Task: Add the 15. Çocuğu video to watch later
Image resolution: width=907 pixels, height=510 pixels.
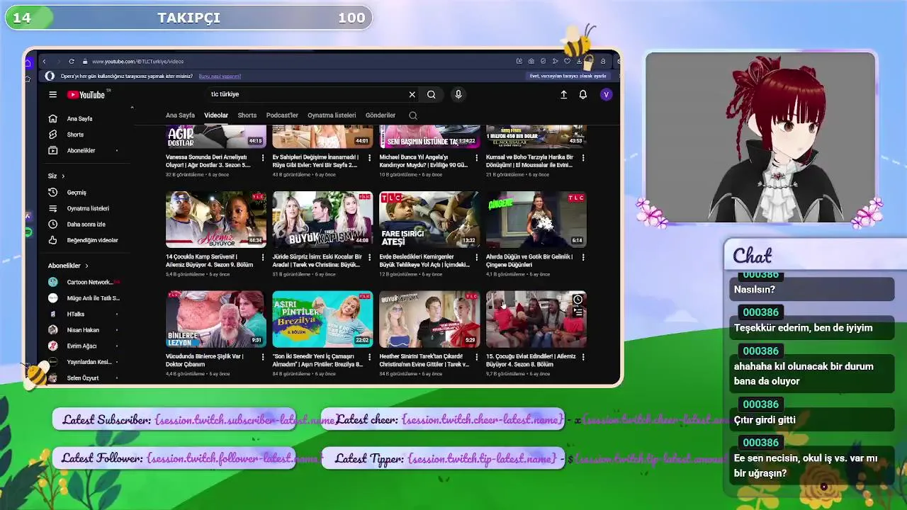Action: pos(578,300)
